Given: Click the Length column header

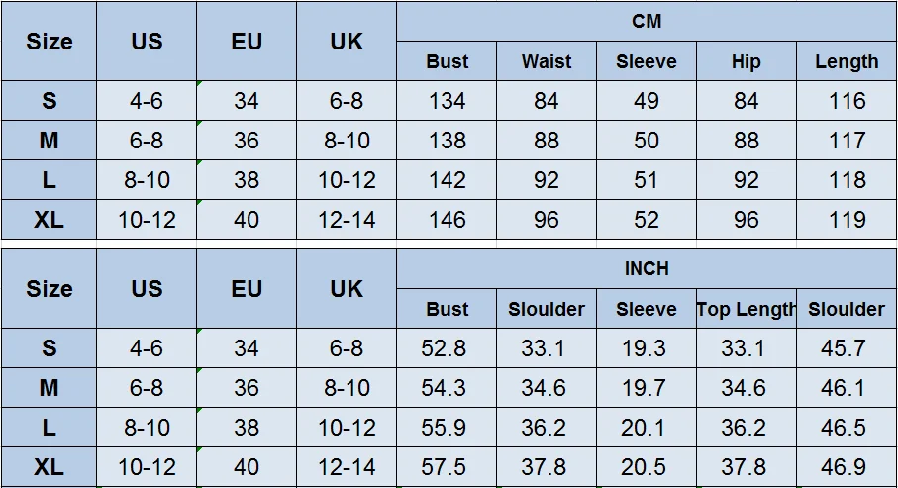Looking at the screenshot, I should [847, 61].
